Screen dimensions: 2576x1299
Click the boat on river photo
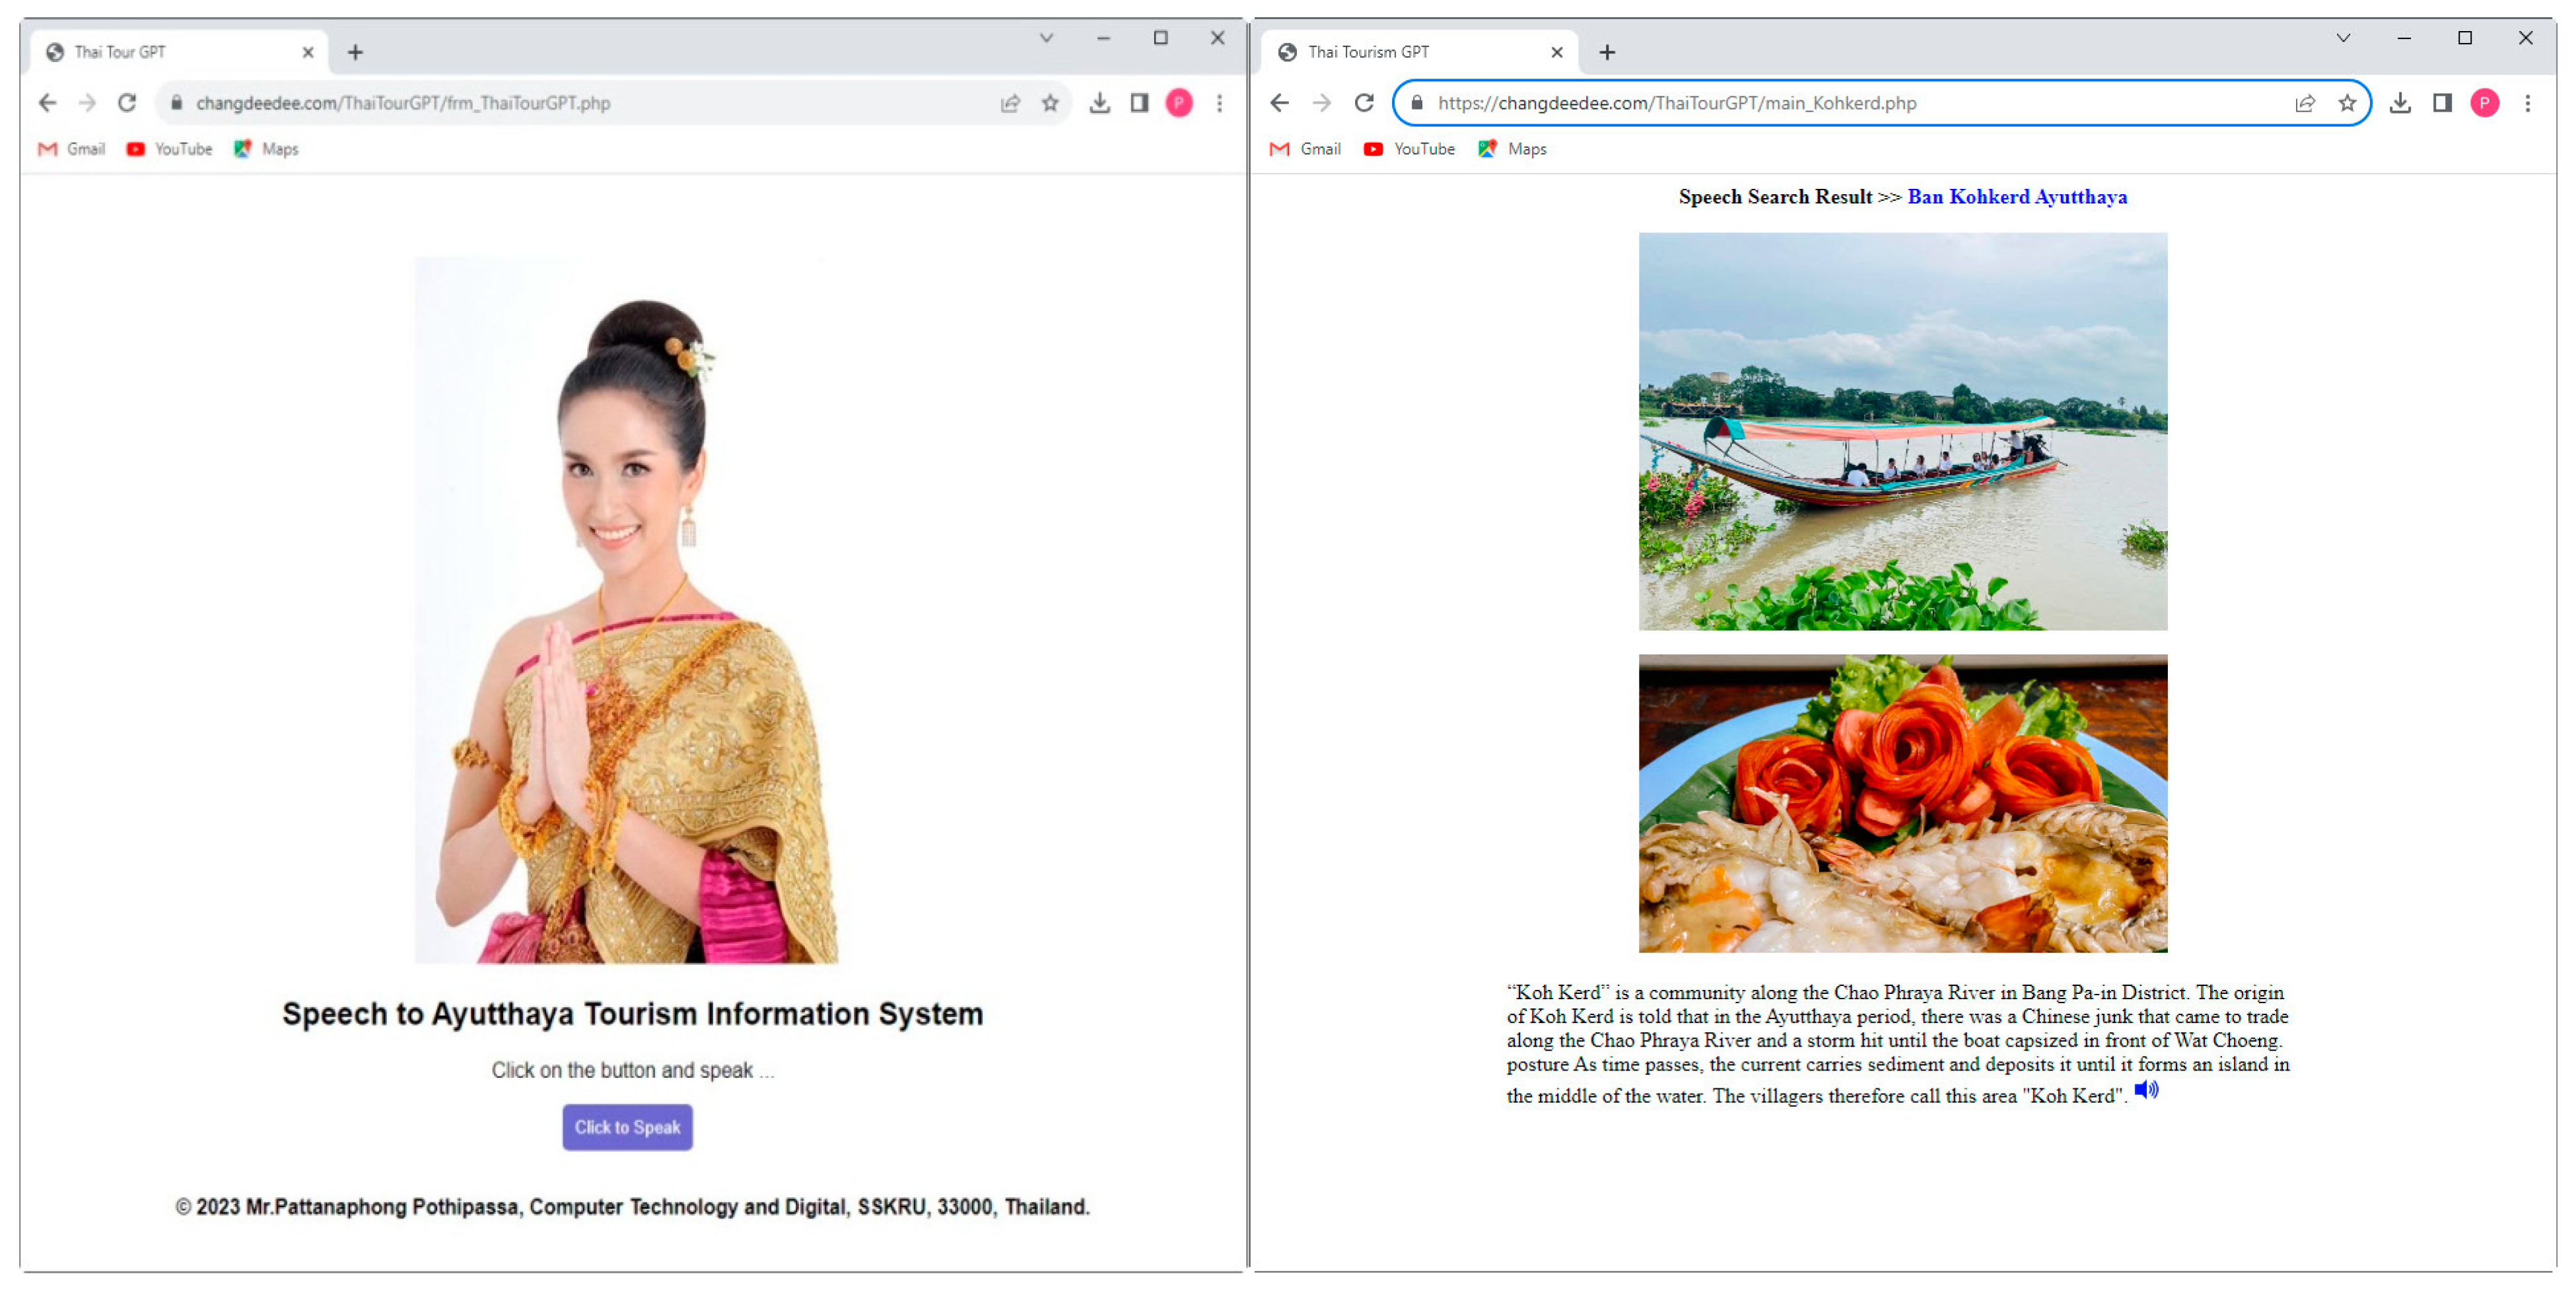tap(1902, 431)
